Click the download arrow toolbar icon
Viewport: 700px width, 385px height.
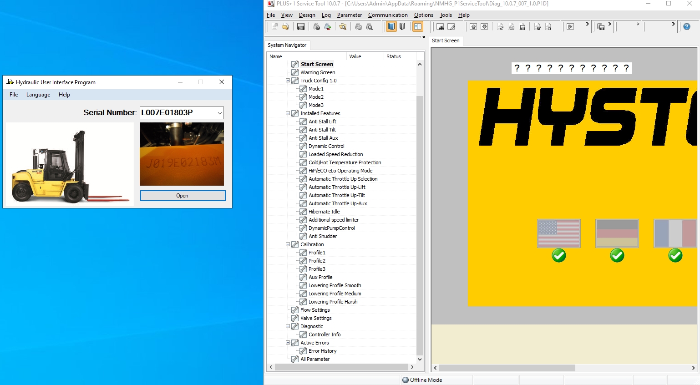click(484, 26)
